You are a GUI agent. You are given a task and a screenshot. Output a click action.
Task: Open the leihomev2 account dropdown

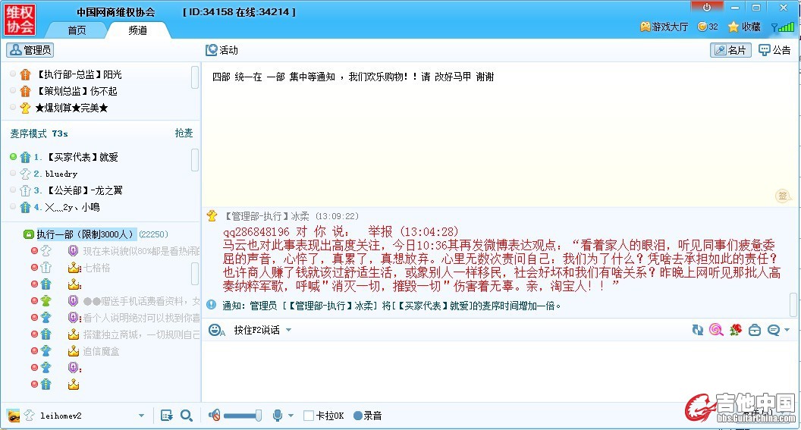[x=142, y=416]
